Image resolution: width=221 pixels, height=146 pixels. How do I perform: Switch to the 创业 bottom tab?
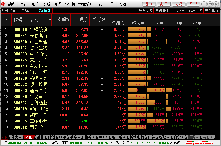[40, 137]
